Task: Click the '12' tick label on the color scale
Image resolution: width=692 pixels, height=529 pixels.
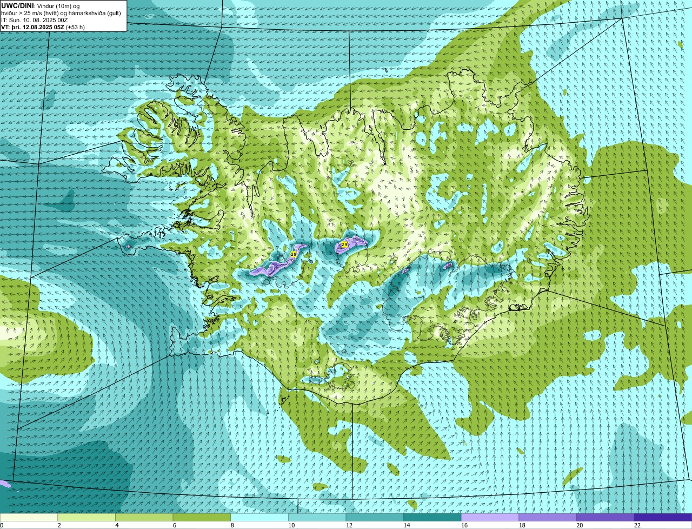Action: click(x=349, y=525)
